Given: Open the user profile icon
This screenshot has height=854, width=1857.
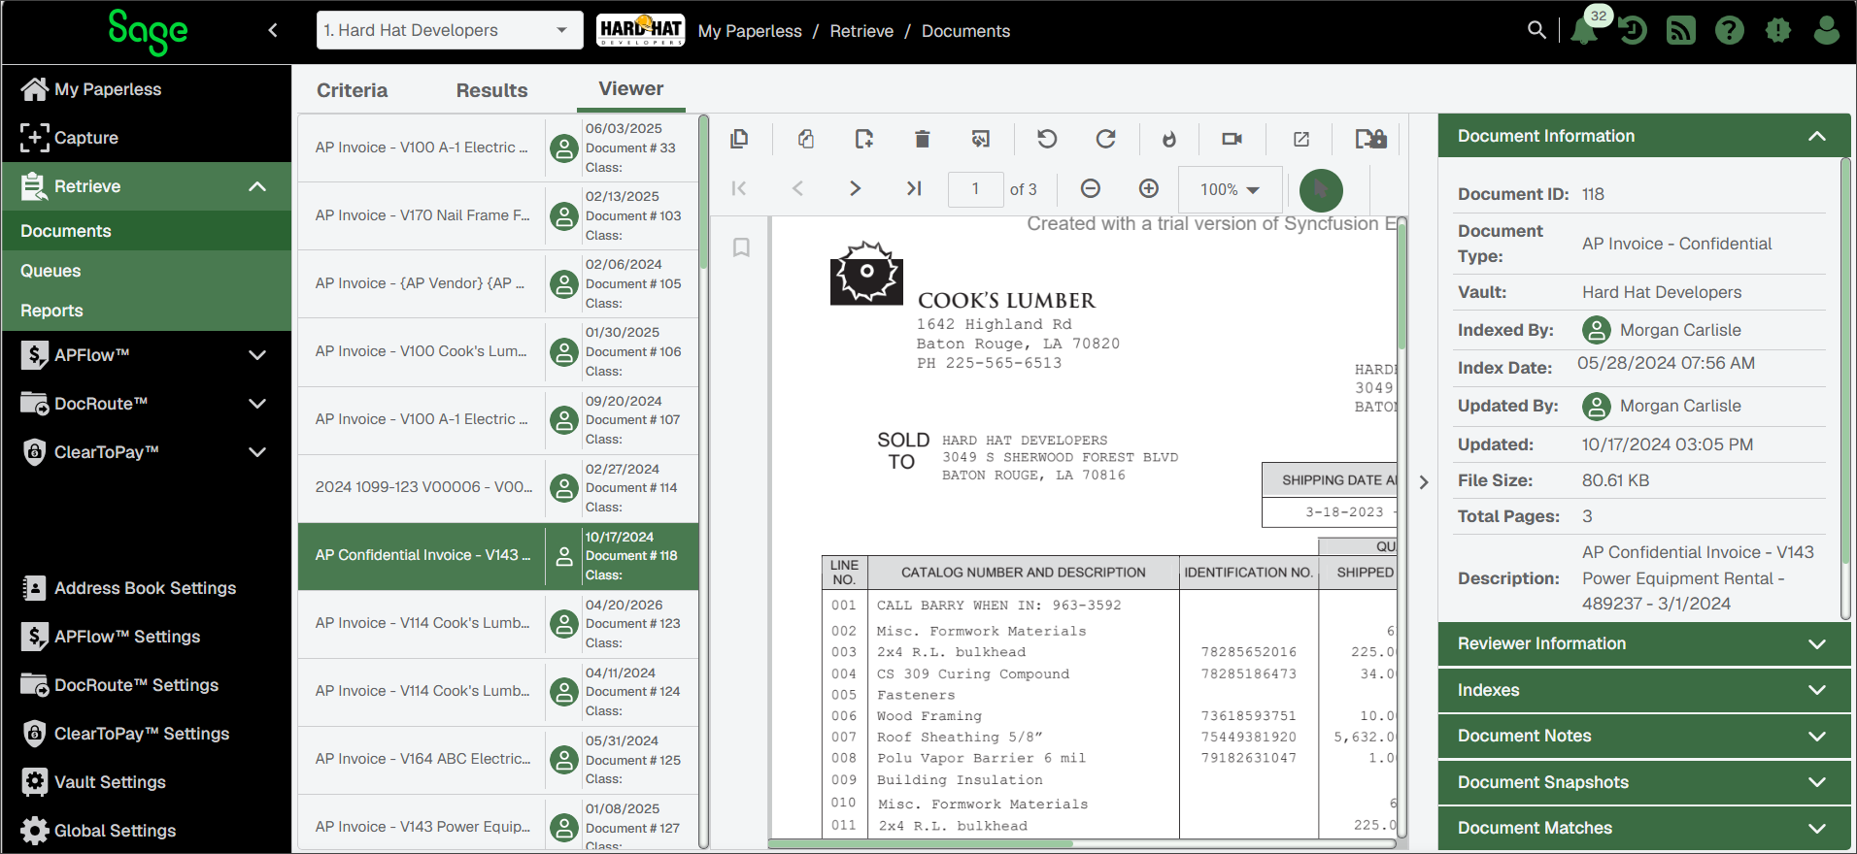Looking at the screenshot, I should [1827, 30].
